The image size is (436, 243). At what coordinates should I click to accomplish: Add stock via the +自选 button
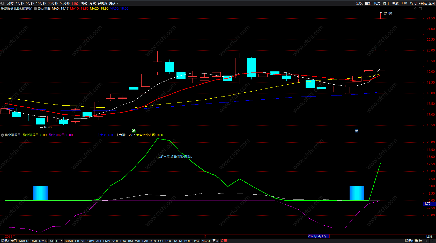point(423,3)
